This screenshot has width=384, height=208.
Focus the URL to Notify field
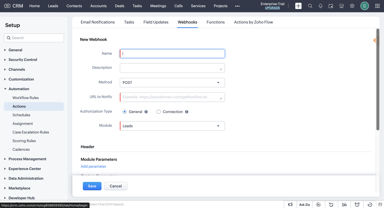tap(172, 97)
